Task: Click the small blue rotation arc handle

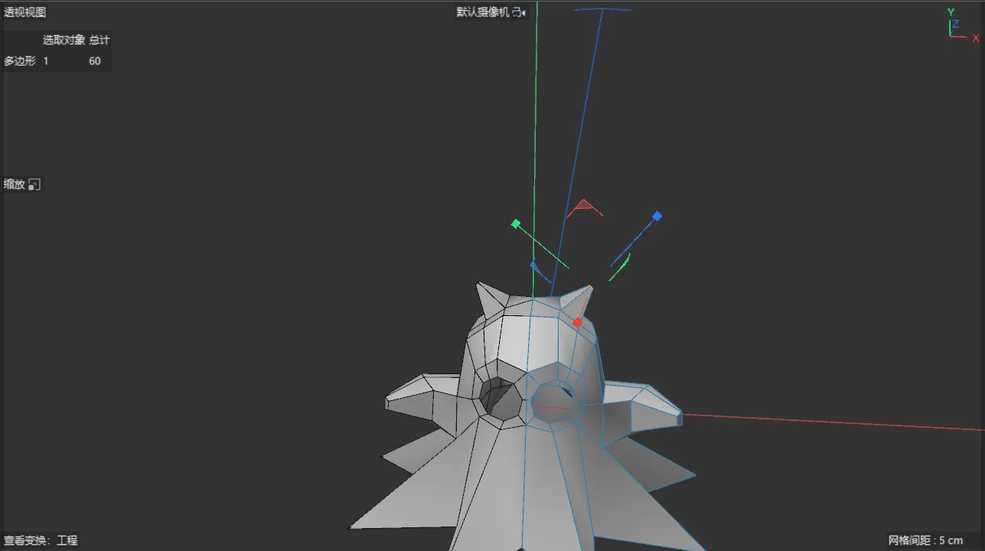Action: tap(539, 271)
